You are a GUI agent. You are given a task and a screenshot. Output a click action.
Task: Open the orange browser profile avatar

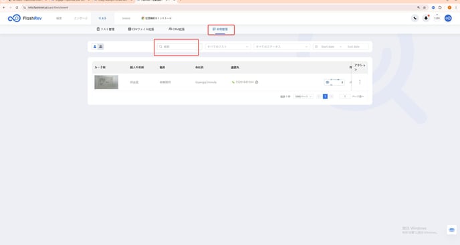449,7
